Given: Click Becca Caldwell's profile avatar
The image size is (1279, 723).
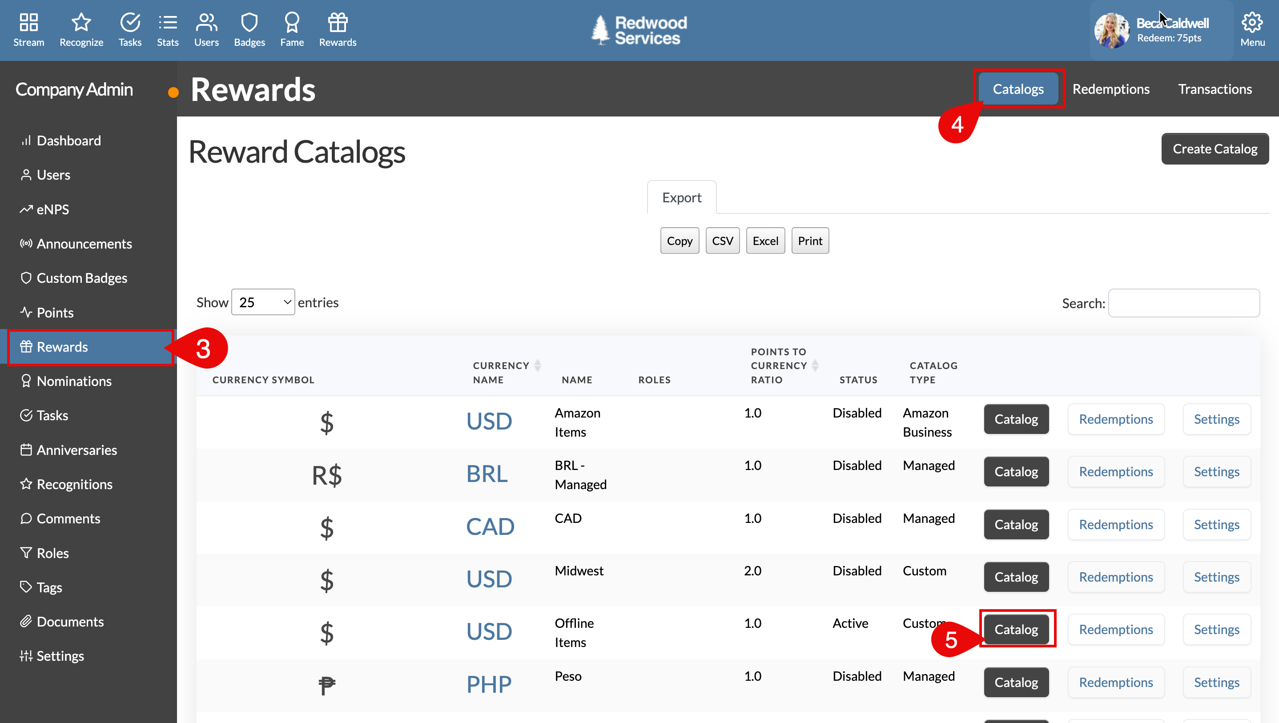Looking at the screenshot, I should (x=1112, y=30).
